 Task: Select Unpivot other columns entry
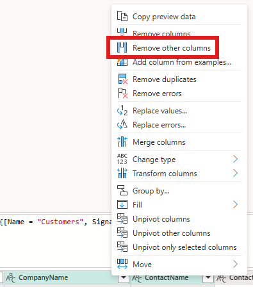point(179,233)
